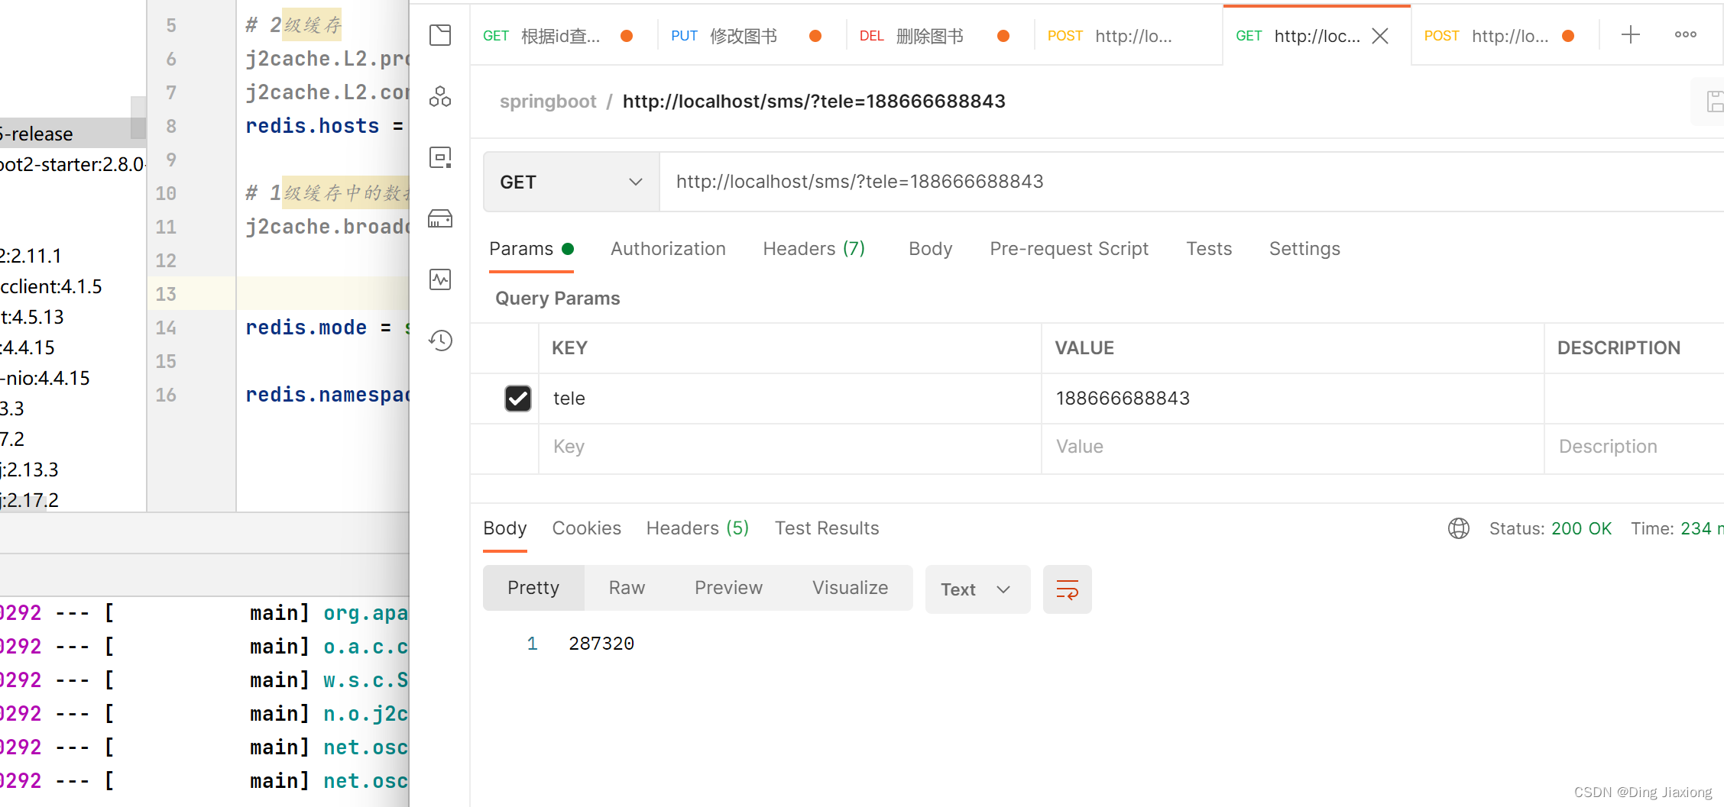Select the cclient:4.1.5 library entry
Viewport: 1724px width, 807px height.
51,286
